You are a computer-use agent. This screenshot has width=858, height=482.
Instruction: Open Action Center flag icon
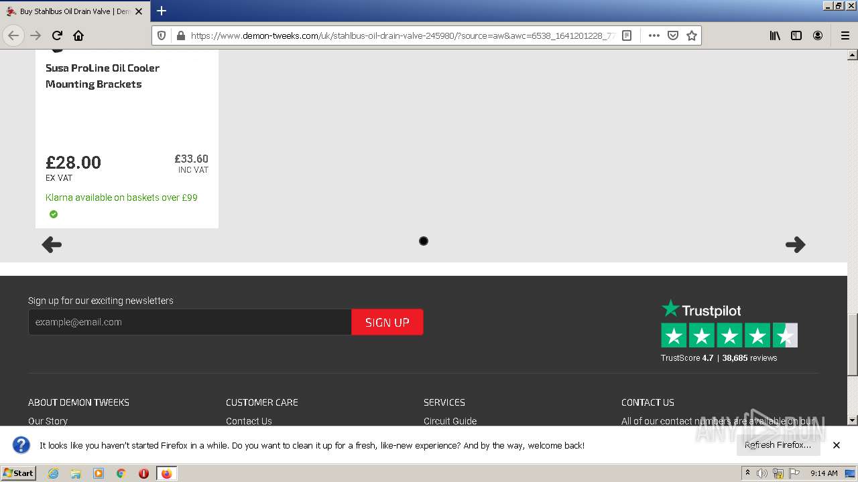[x=794, y=473]
